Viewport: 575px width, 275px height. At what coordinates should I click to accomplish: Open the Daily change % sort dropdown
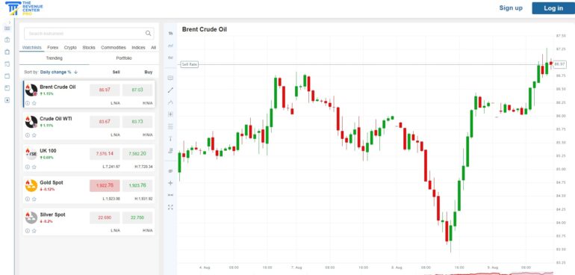tap(56, 72)
